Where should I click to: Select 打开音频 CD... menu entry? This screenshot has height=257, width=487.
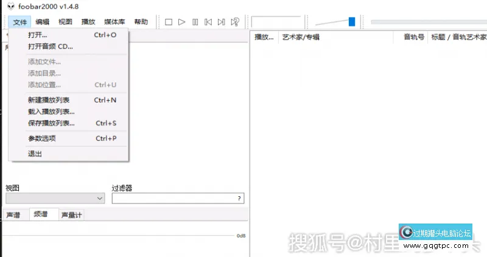point(68,47)
